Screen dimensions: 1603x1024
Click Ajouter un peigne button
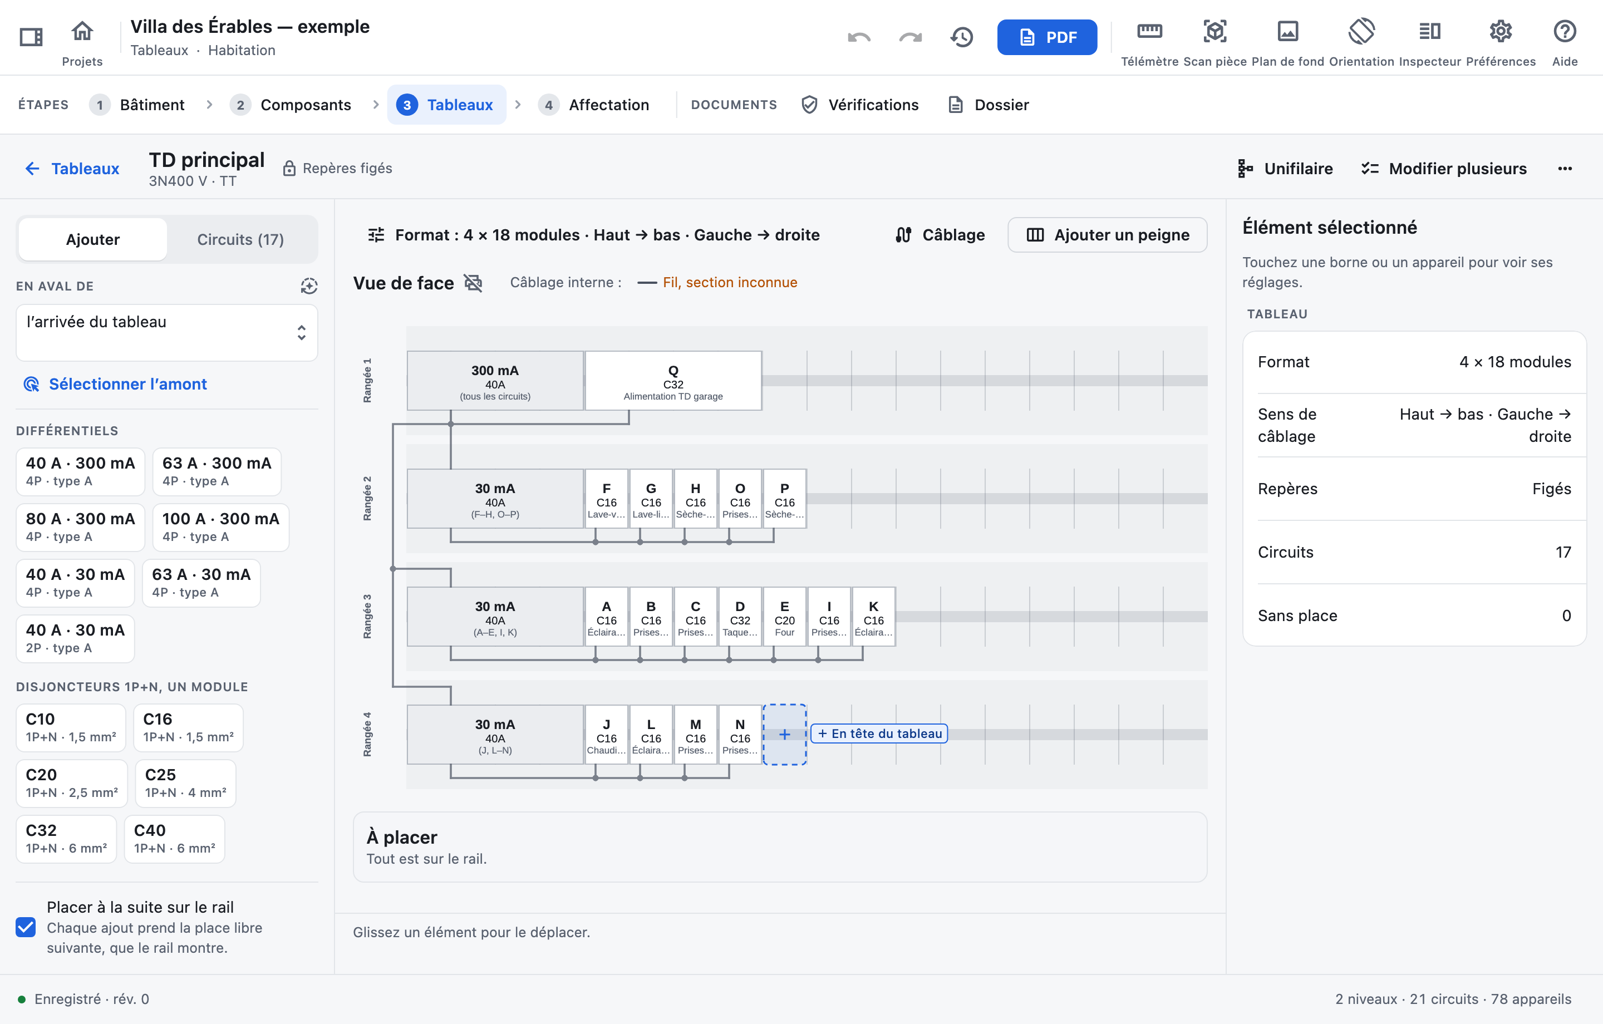[1107, 234]
